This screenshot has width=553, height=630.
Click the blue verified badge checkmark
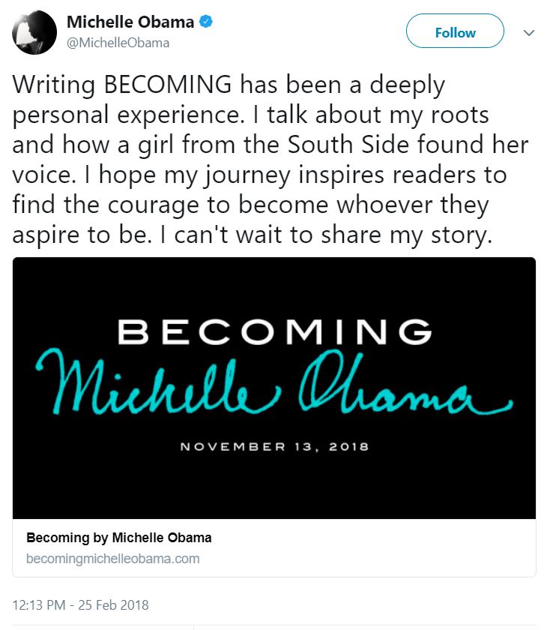(206, 21)
